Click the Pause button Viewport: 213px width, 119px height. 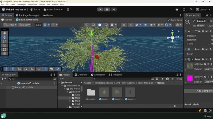(x=107, y=10)
